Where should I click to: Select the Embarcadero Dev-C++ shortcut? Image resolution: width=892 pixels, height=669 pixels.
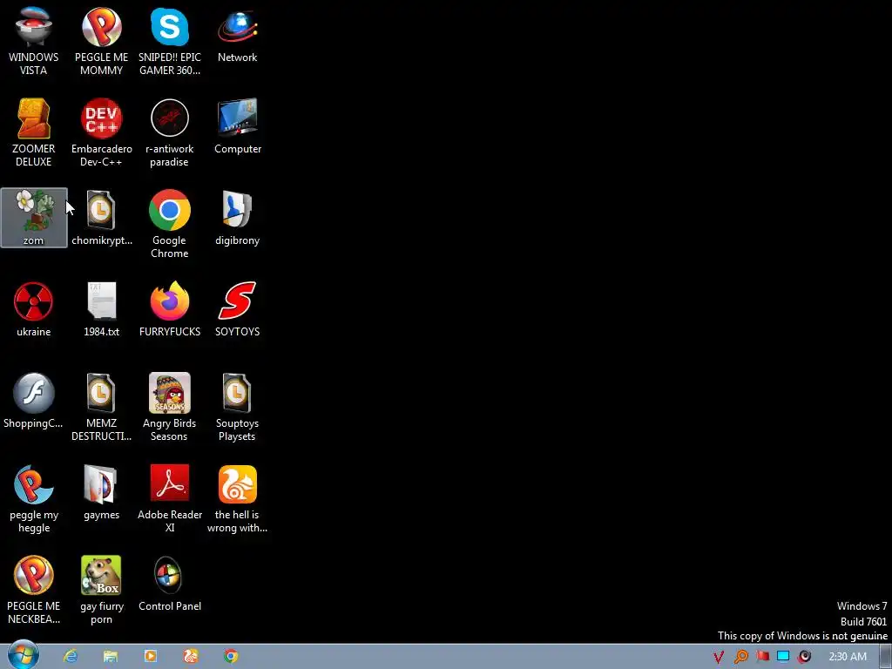(101, 132)
